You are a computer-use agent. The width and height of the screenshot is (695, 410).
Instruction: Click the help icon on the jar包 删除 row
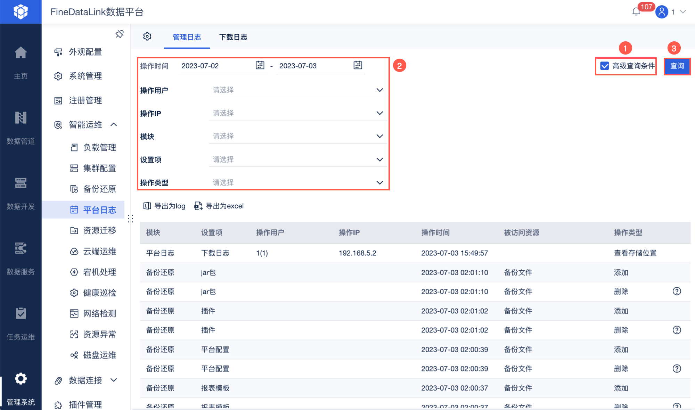pos(677,291)
